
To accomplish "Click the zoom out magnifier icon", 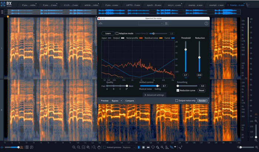I will 78,147.
